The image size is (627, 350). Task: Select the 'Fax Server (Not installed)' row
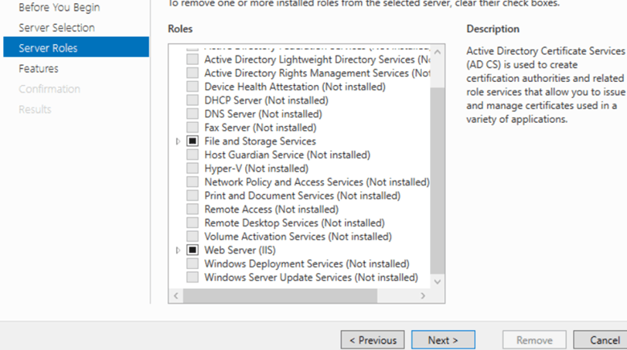(x=260, y=128)
